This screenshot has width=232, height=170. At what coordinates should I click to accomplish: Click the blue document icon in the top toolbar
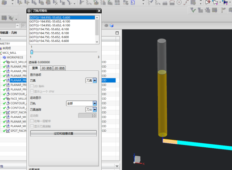pyautogui.click(x=133, y=2)
